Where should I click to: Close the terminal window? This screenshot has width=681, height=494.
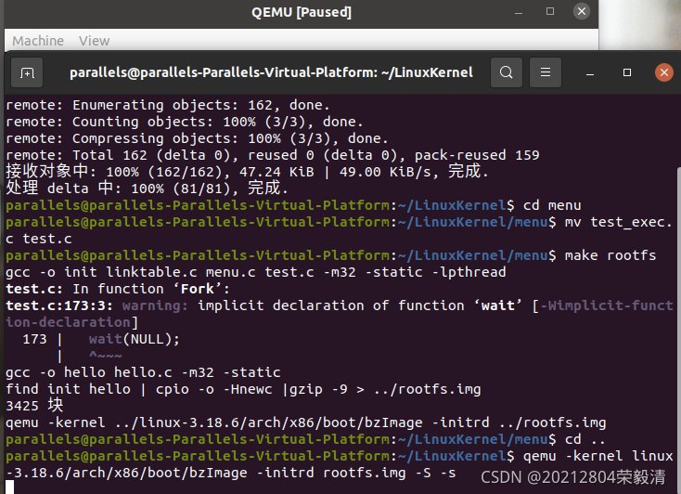[x=664, y=72]
